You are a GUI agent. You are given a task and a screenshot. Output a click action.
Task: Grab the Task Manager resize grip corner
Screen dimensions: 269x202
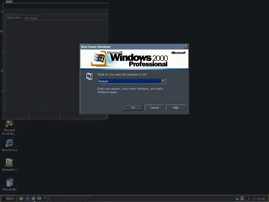point(106,117)
